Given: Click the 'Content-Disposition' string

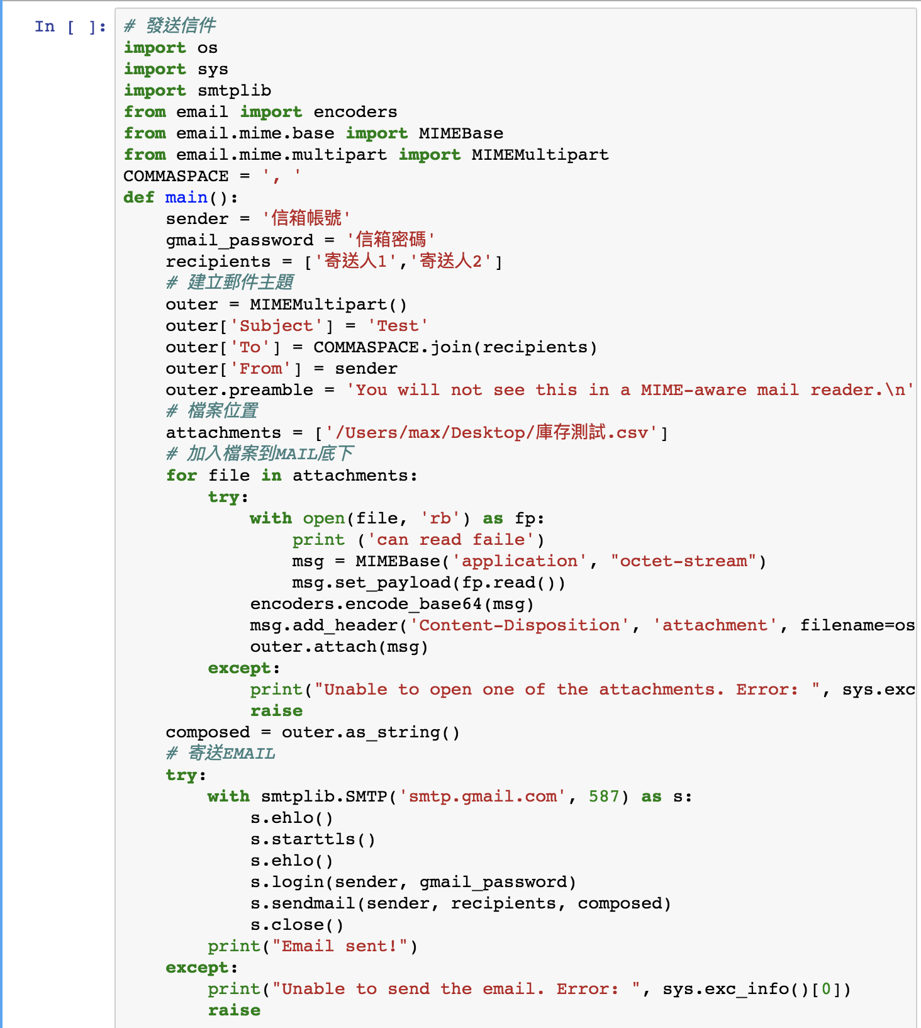Looking at the screenshot, I should tap(520, 625).
